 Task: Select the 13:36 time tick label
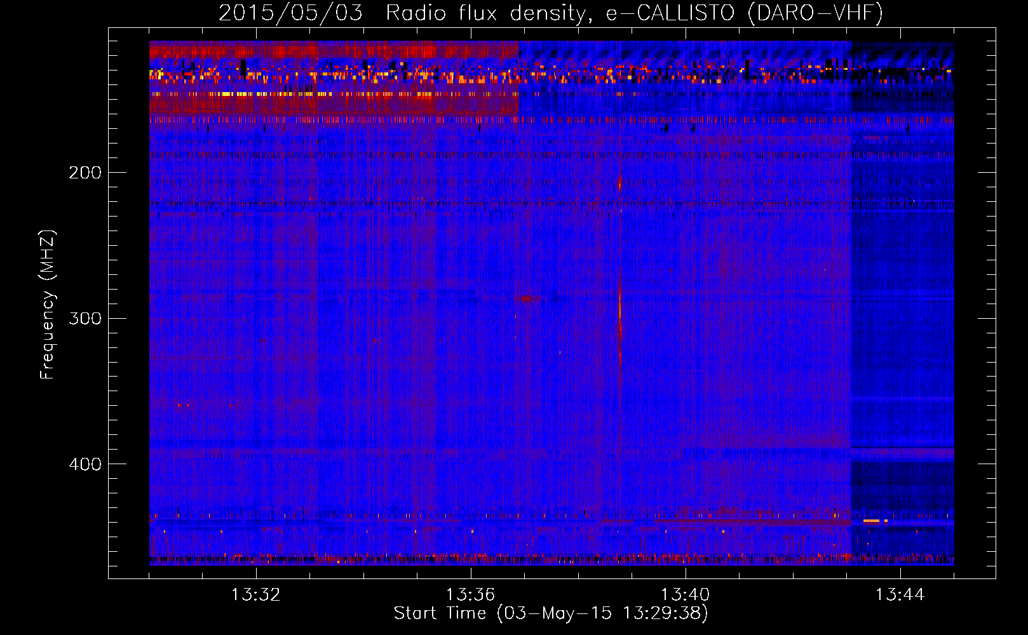pos(471,595)
